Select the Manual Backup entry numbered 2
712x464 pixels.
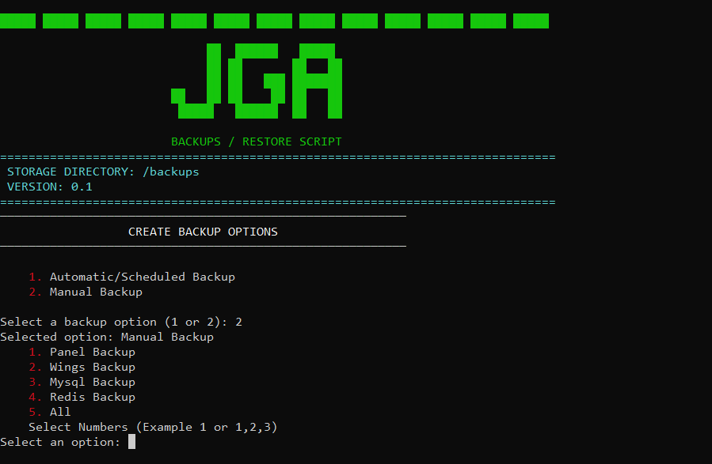coord(96,292)
